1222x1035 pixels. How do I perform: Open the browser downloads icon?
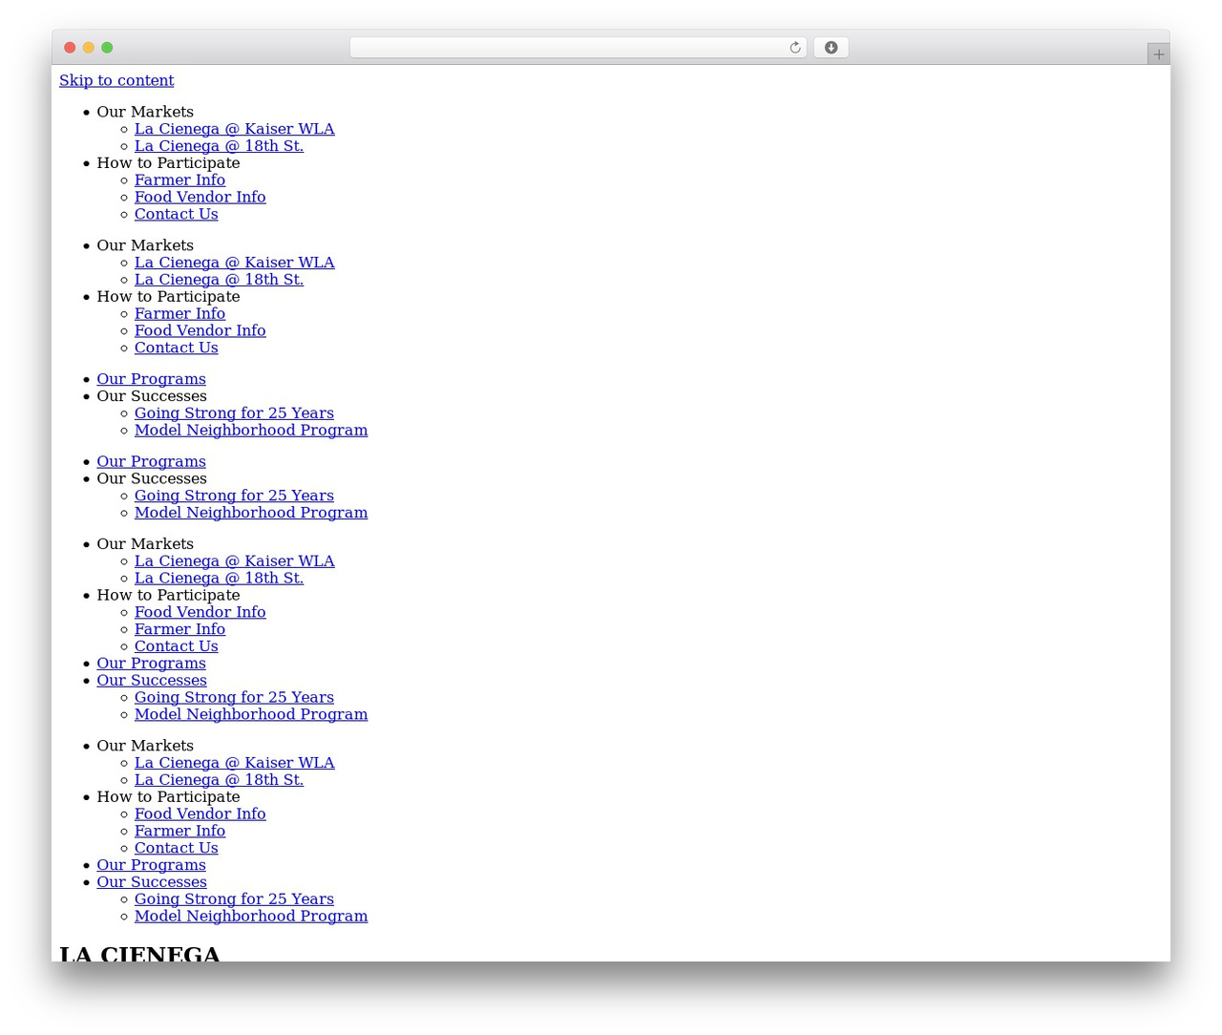click(x=831, y=48)
